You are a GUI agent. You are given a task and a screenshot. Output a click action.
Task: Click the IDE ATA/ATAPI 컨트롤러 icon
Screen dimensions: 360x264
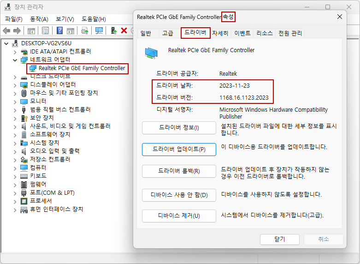coord(24,52)
